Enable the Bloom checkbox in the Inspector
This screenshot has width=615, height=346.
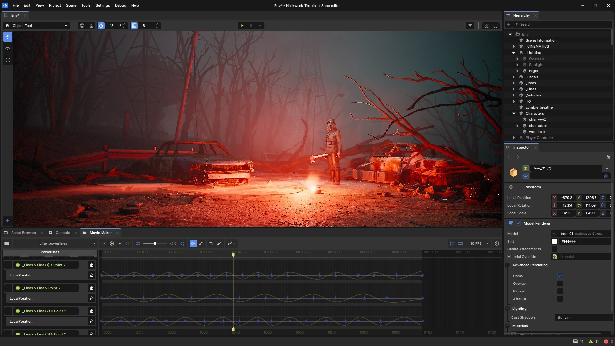[560, 291]
